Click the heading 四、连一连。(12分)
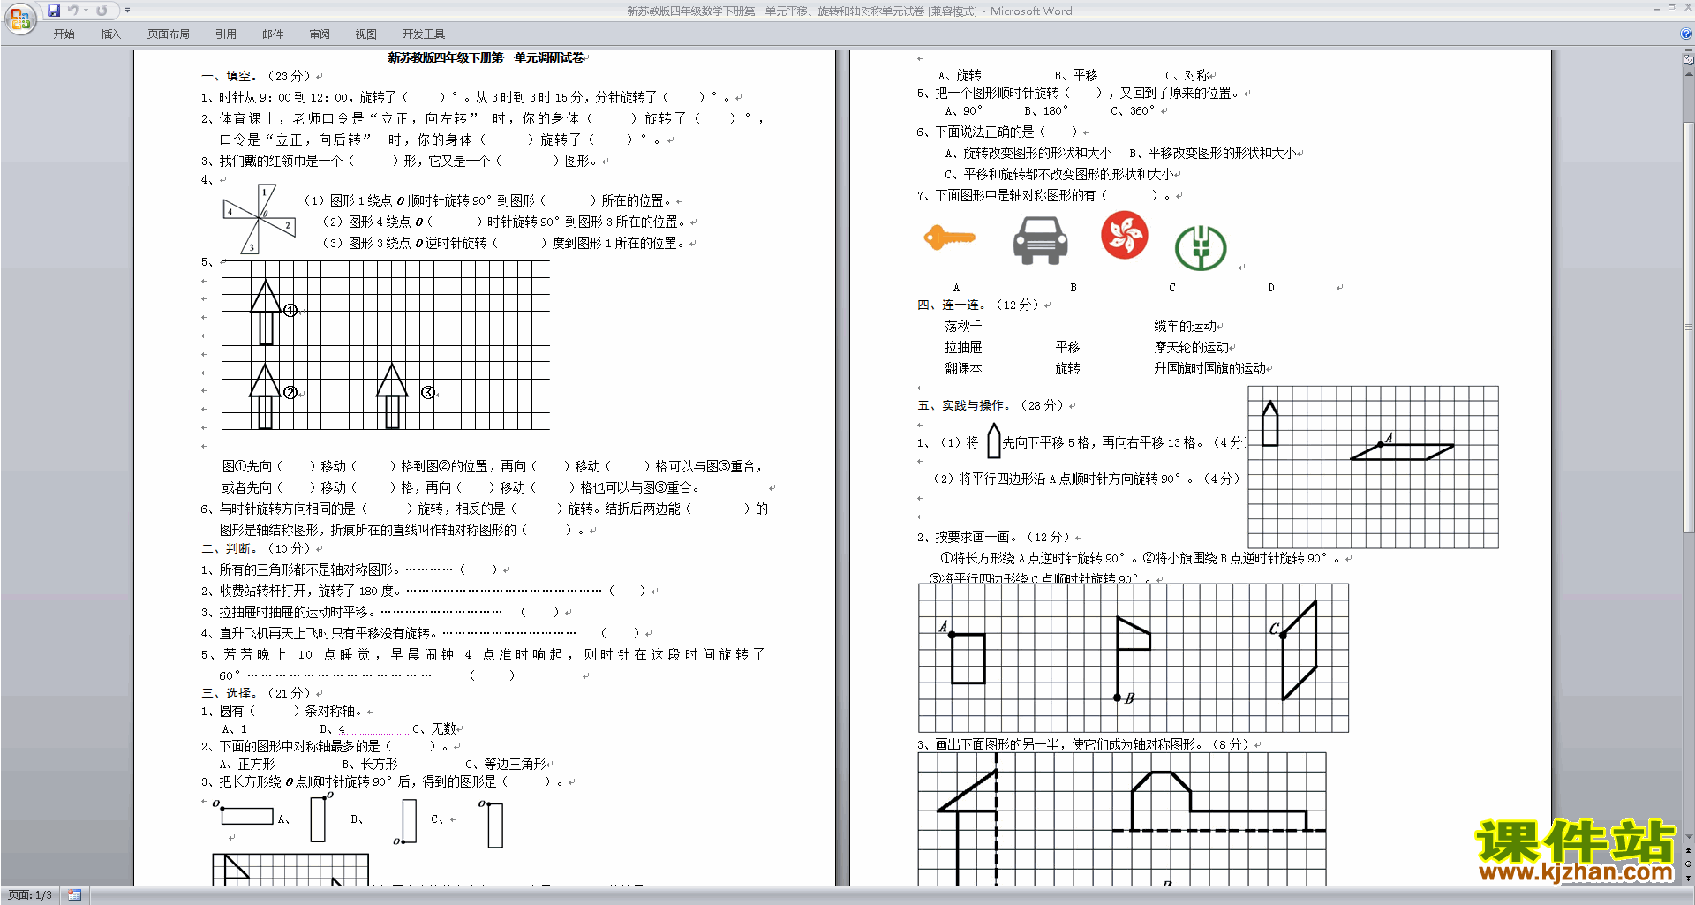1695x905 pixels. point(980,305)
